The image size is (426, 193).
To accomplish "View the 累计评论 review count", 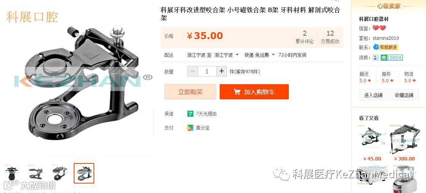I will tap(304, 37).
